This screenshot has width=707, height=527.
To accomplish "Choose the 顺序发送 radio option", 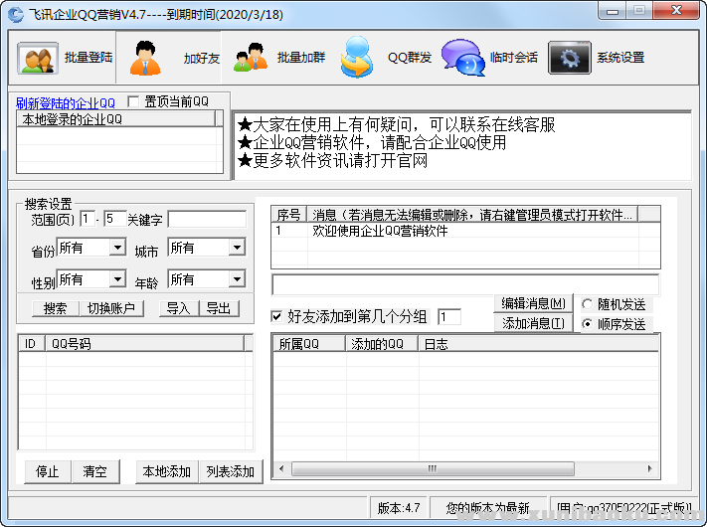I will (588, 324).
